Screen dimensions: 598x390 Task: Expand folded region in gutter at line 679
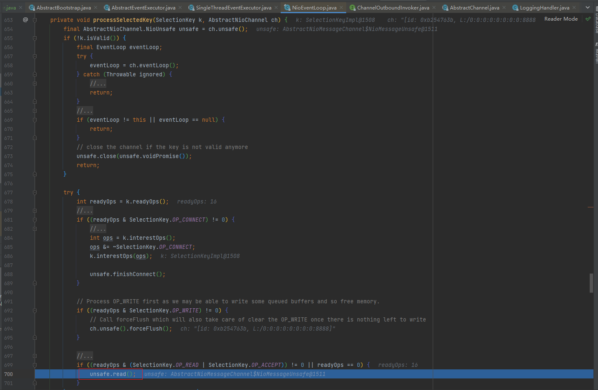(35, 210)
